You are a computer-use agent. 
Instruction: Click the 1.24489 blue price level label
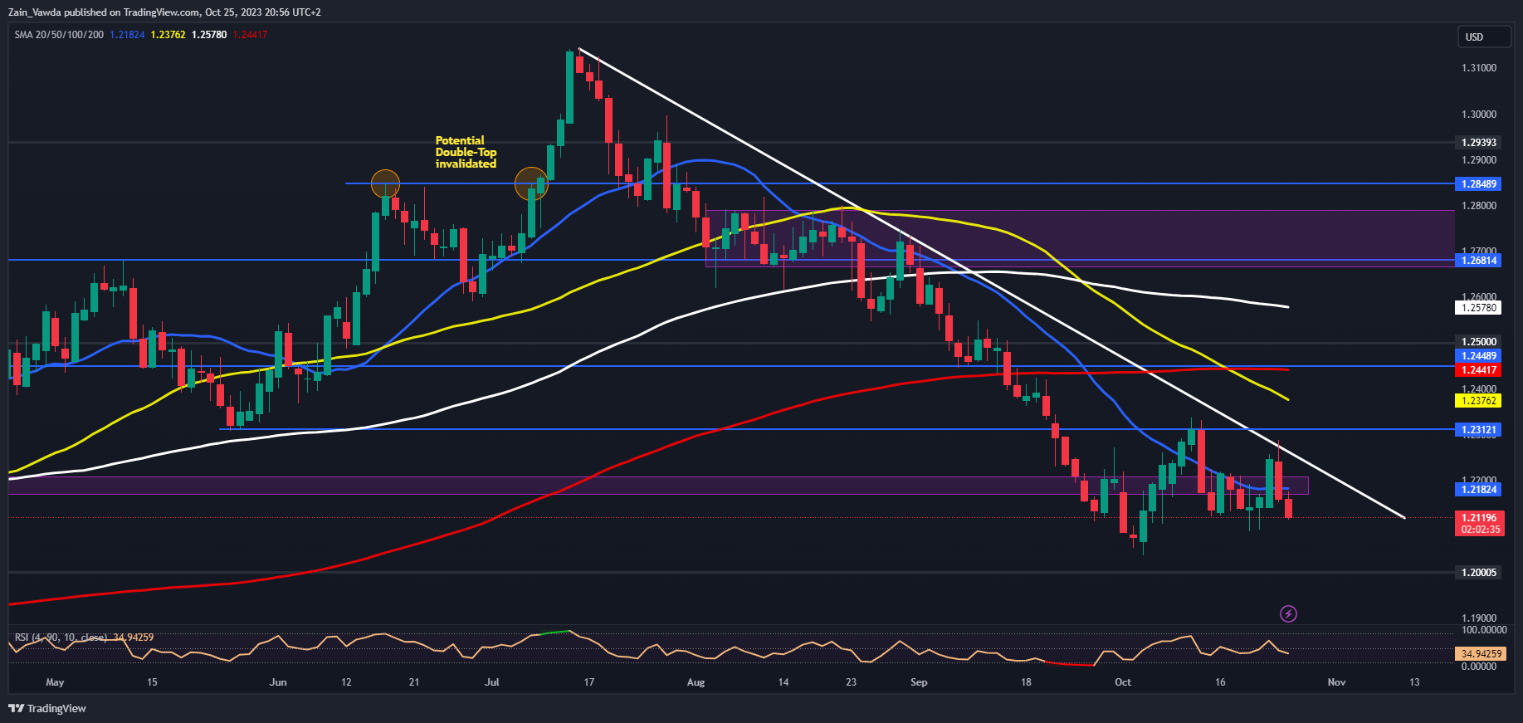click(x=1479, y=356)
